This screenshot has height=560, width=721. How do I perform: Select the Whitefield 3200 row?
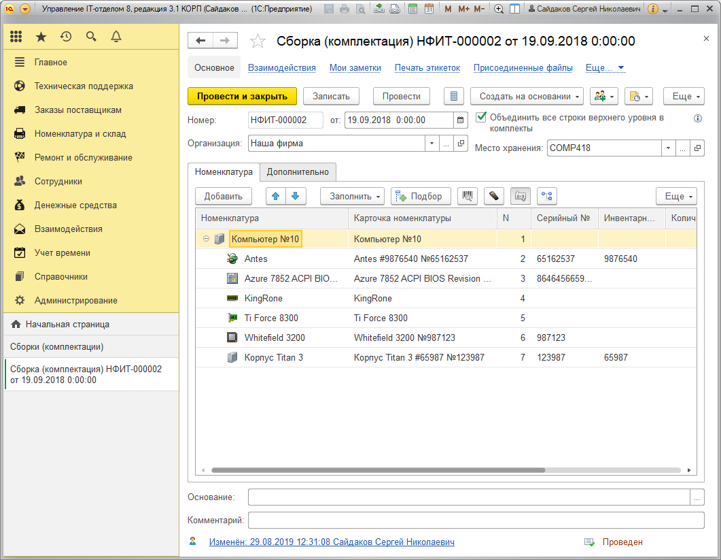(446, 337)
